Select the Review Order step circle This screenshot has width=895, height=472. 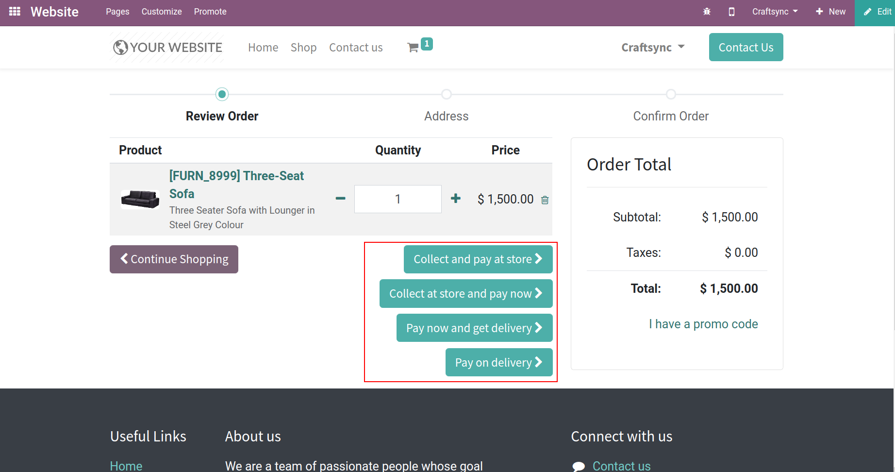222,94
